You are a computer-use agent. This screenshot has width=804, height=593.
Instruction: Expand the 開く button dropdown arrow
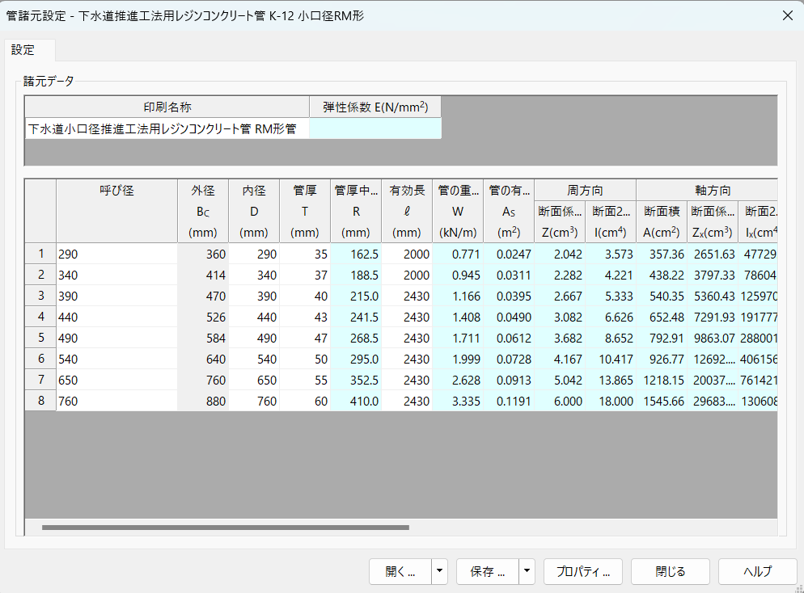[440, 571]
